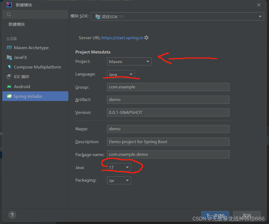Screen dimensions: 269x224
Task: Click the 模块 SDK label
Action: coord(80,16)
